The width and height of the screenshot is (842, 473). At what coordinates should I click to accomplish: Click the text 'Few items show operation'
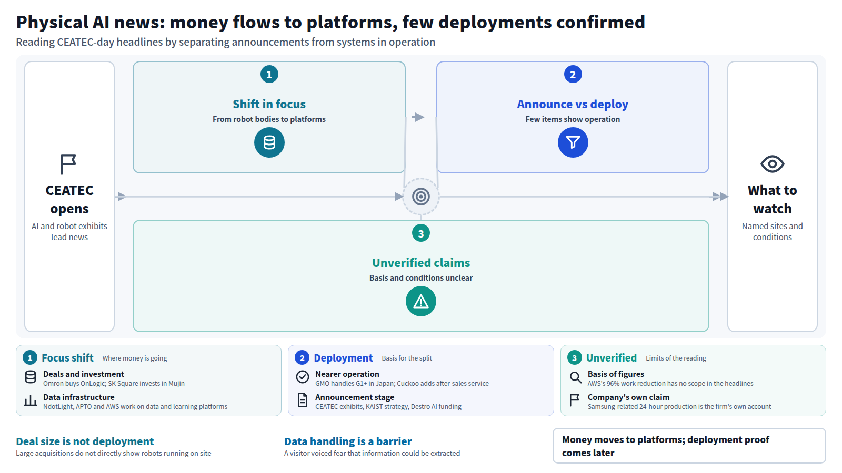pos(573,119)
